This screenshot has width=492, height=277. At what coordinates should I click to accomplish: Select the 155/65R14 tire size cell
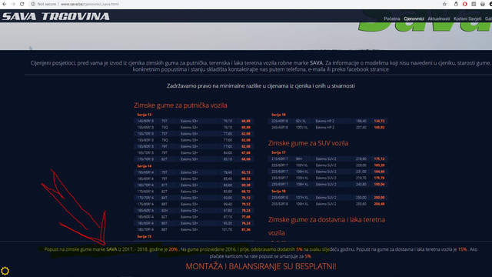[145, 172]
